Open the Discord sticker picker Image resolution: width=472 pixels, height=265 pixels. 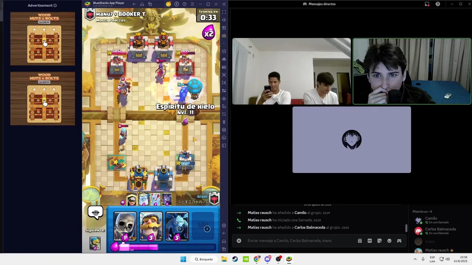379,241
